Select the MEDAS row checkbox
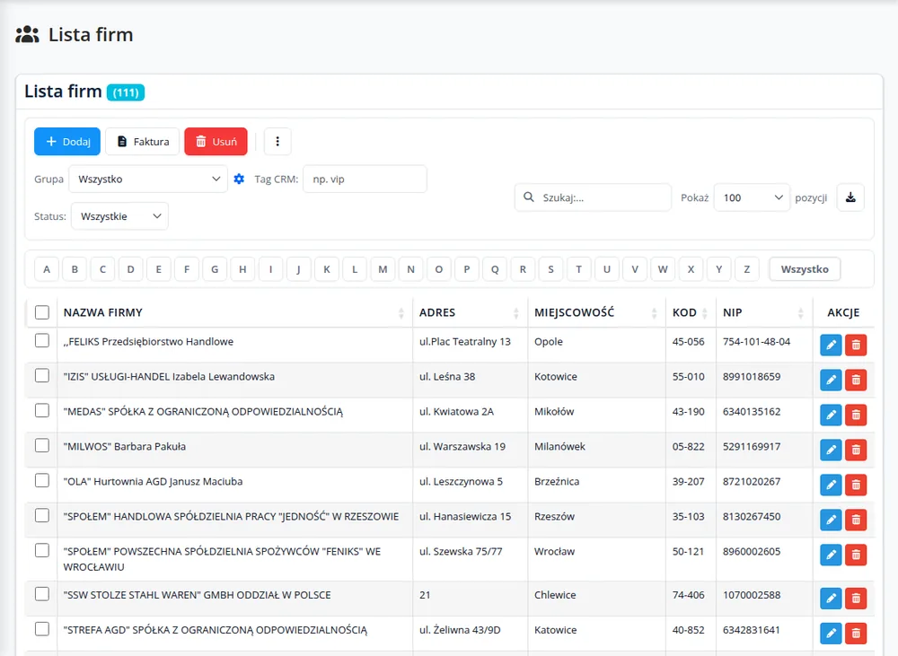Viewport: 898px width, 656px height. point(42,410)
